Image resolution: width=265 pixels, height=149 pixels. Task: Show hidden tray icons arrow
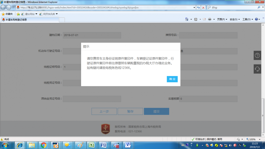(x=202, y=145)
